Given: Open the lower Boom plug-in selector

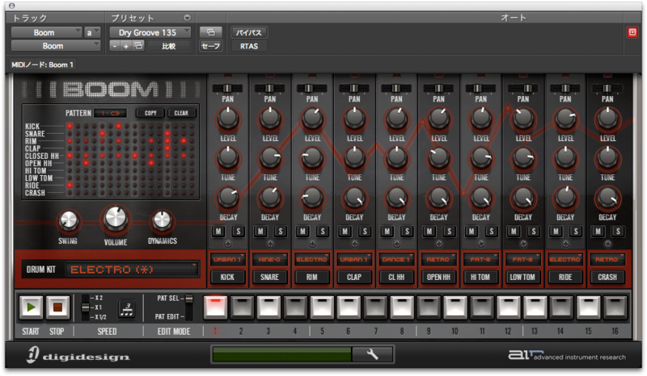Looking at the screenshot, I should (x=55, y=46).
